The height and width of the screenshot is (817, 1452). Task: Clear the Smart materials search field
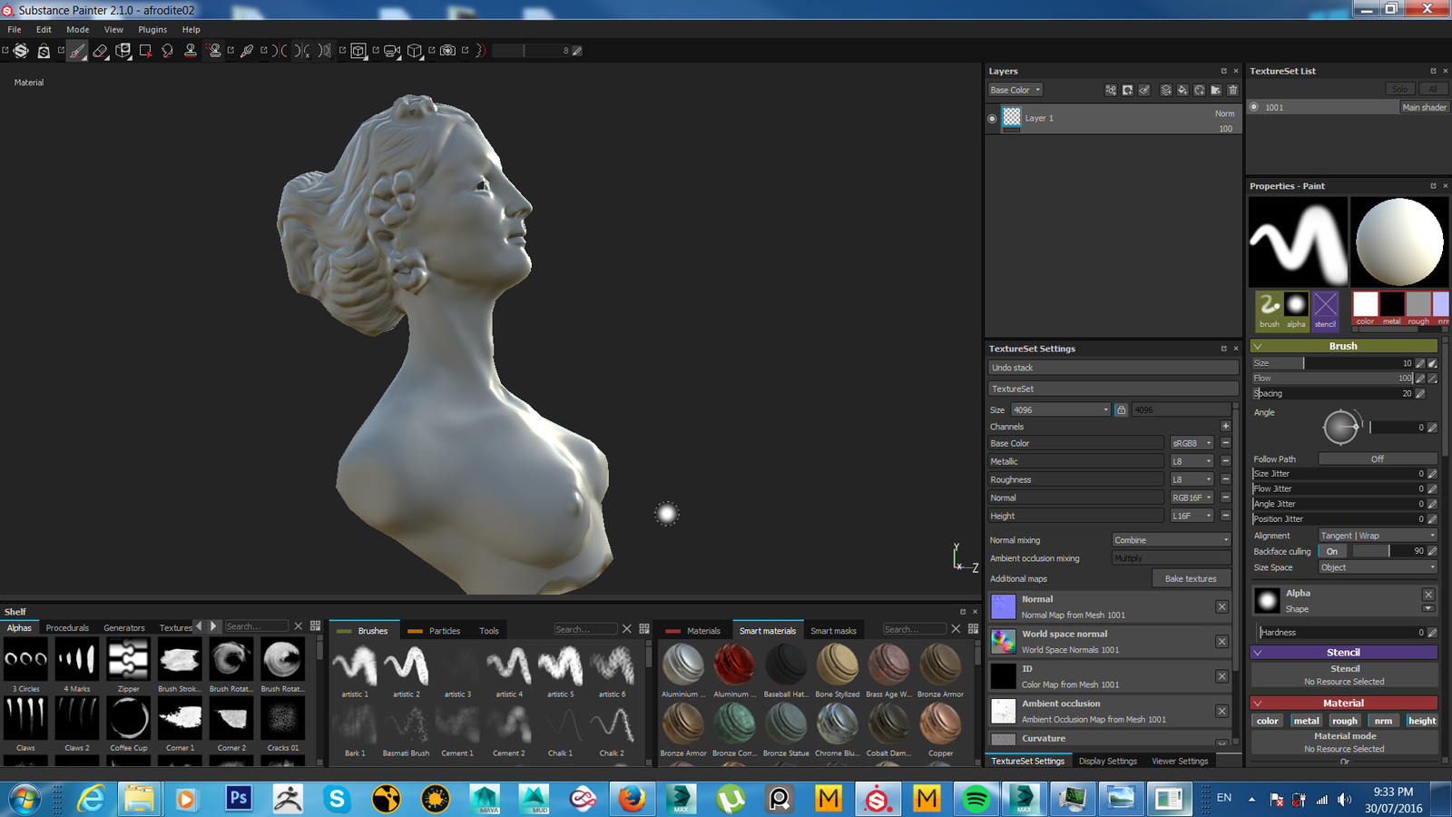(x=956, y=628)
